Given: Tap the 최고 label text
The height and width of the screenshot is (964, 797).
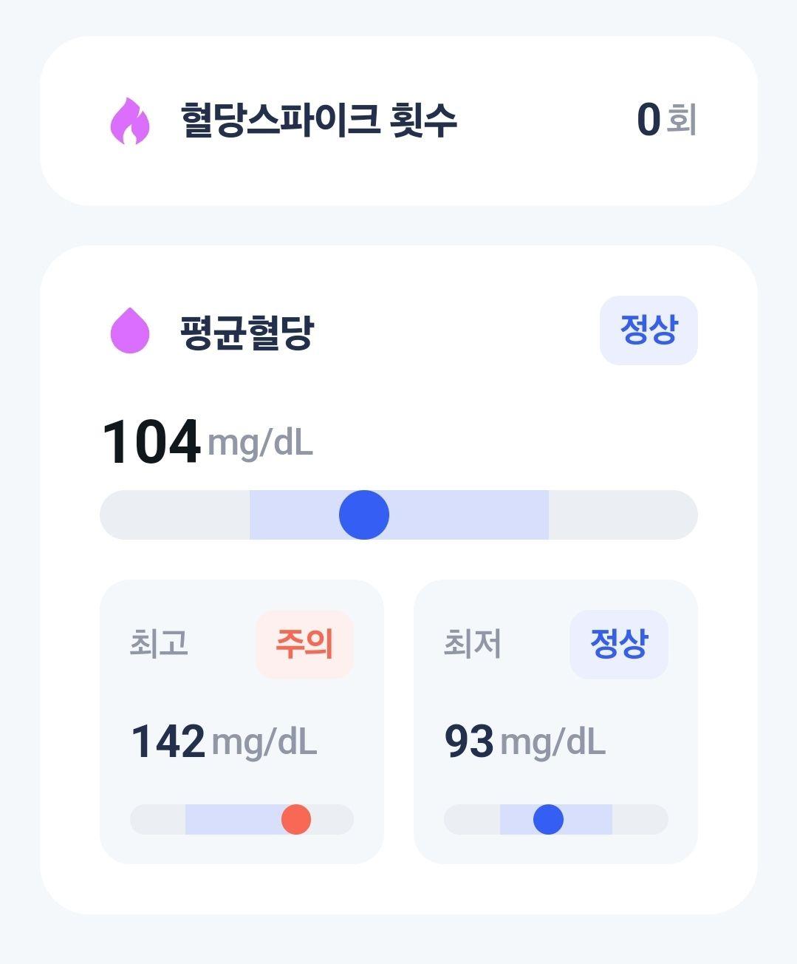Looking at the screenshot, I should (159, 643).
